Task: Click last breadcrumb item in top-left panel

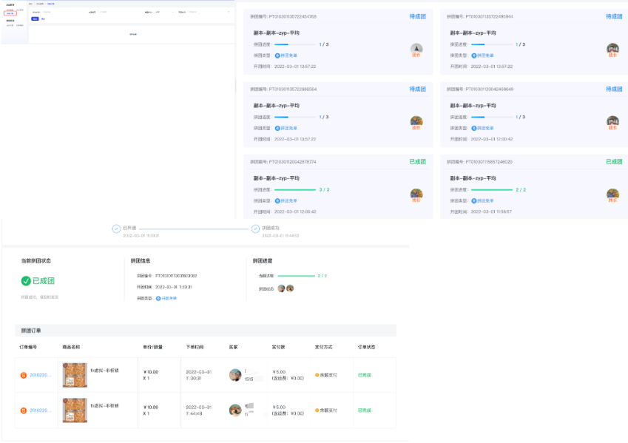Action: pos(51,3)
